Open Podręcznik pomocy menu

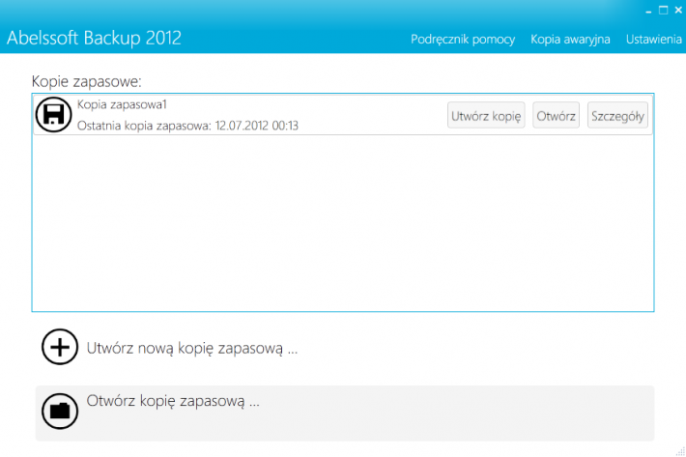pos(463,40)
